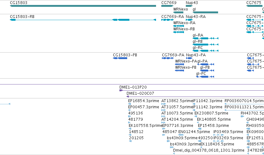Select EST IP03269.5prime
264x155 pixels.
click(228, 138)
